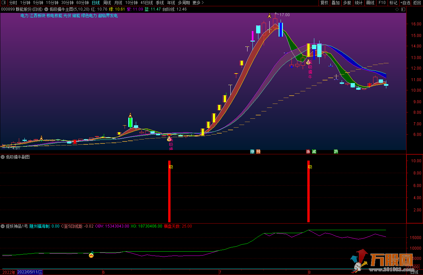The width and height of the screenshot is (423, 275).
Task: Click OBV value 15343043.00 label
Action: [112, 226]
